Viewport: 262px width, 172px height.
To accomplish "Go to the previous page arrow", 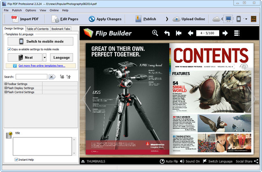I will click(x=191, y=33).
